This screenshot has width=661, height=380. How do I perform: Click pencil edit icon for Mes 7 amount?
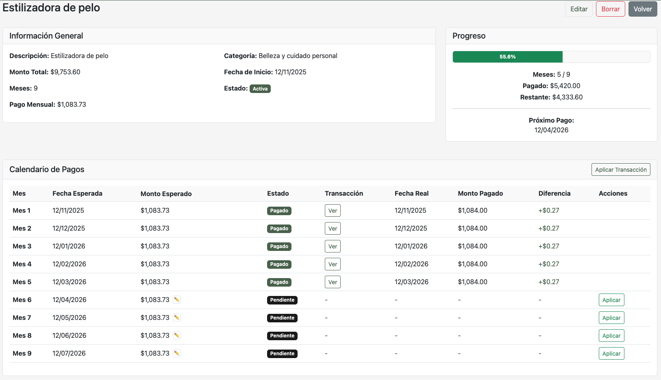[177, 317]
